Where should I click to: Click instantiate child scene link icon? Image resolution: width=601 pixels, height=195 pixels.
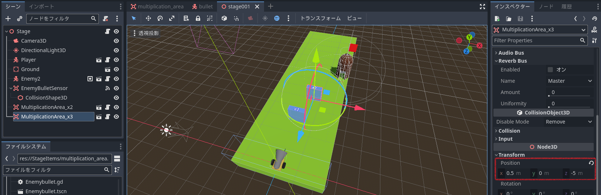(20, 19)
